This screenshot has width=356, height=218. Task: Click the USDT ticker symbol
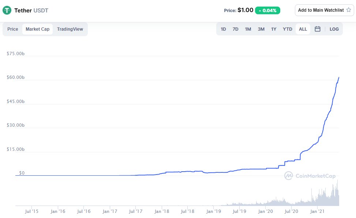tap(41, 11)
